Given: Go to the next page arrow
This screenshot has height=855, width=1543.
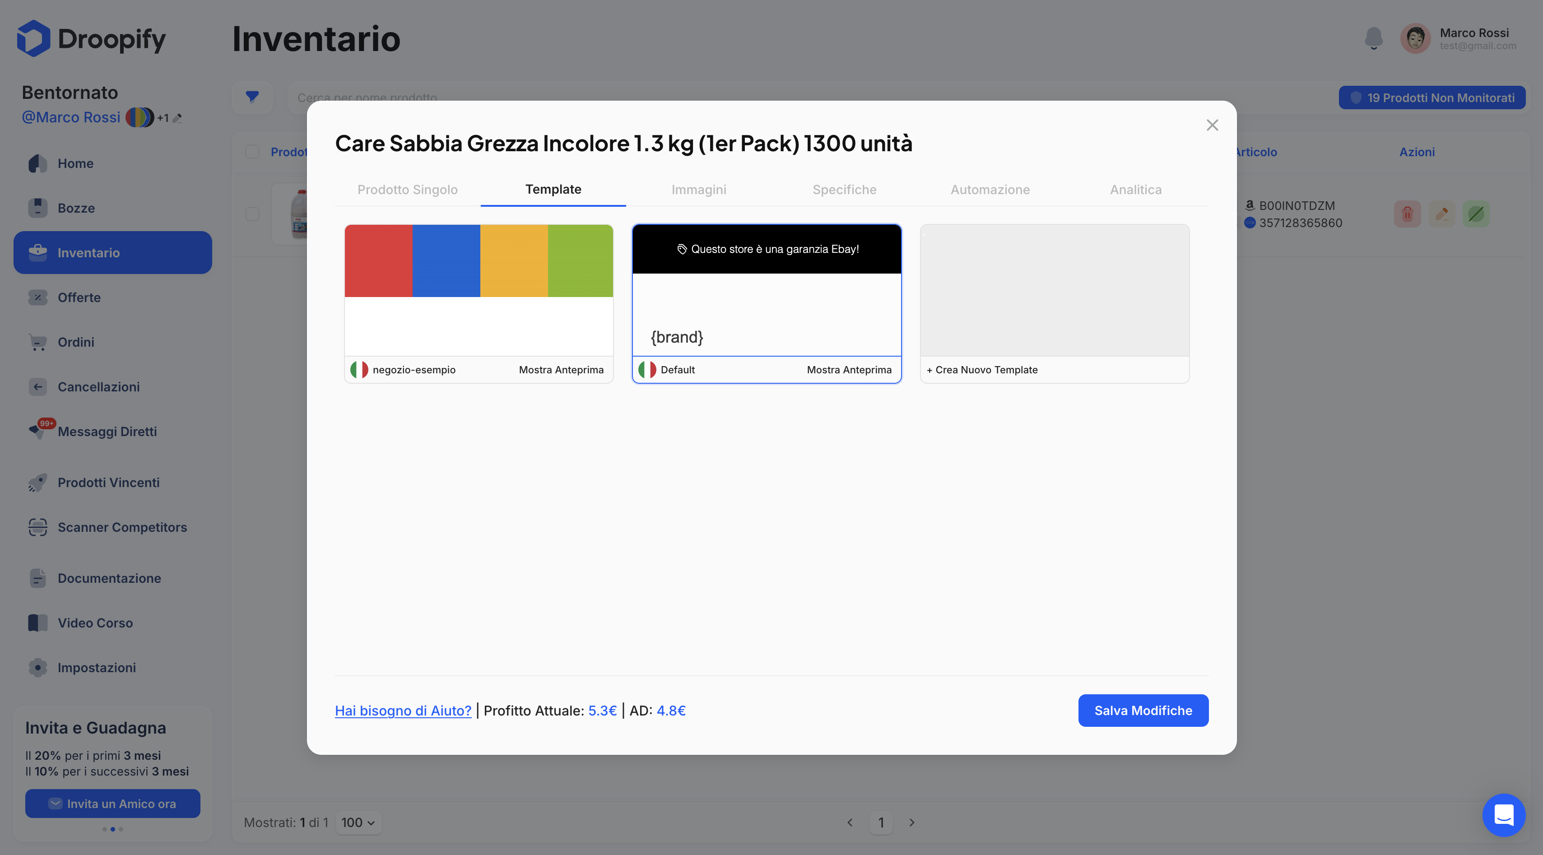Looking at the screenshot, I should pos(911,822).
